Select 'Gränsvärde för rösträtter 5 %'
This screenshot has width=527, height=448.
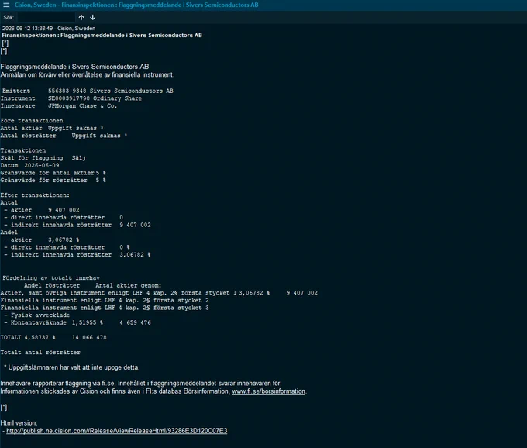click(53, 180)
